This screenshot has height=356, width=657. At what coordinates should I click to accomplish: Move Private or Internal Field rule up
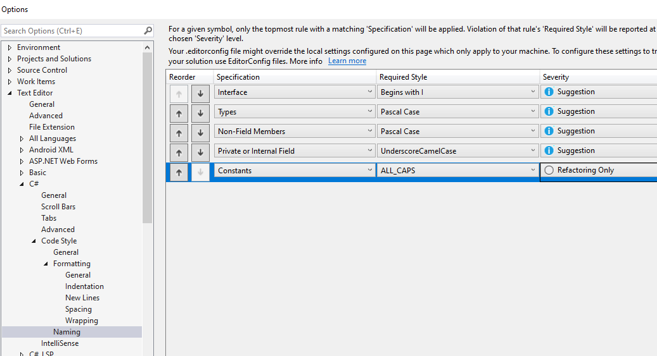[179, 152]
